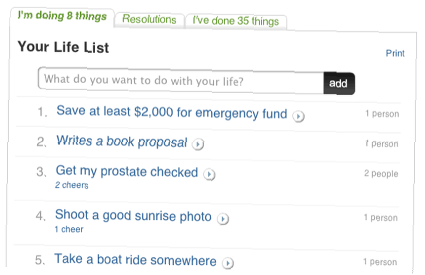Click the add button
The width and height of the screenshot is (425, 275).
339,83
